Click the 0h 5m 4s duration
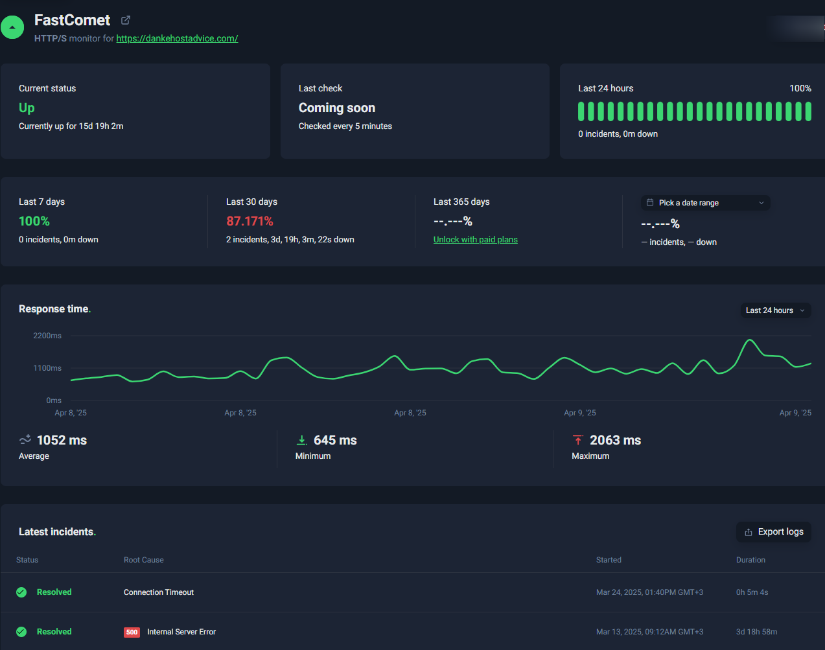825x650 pixels. 752,592
